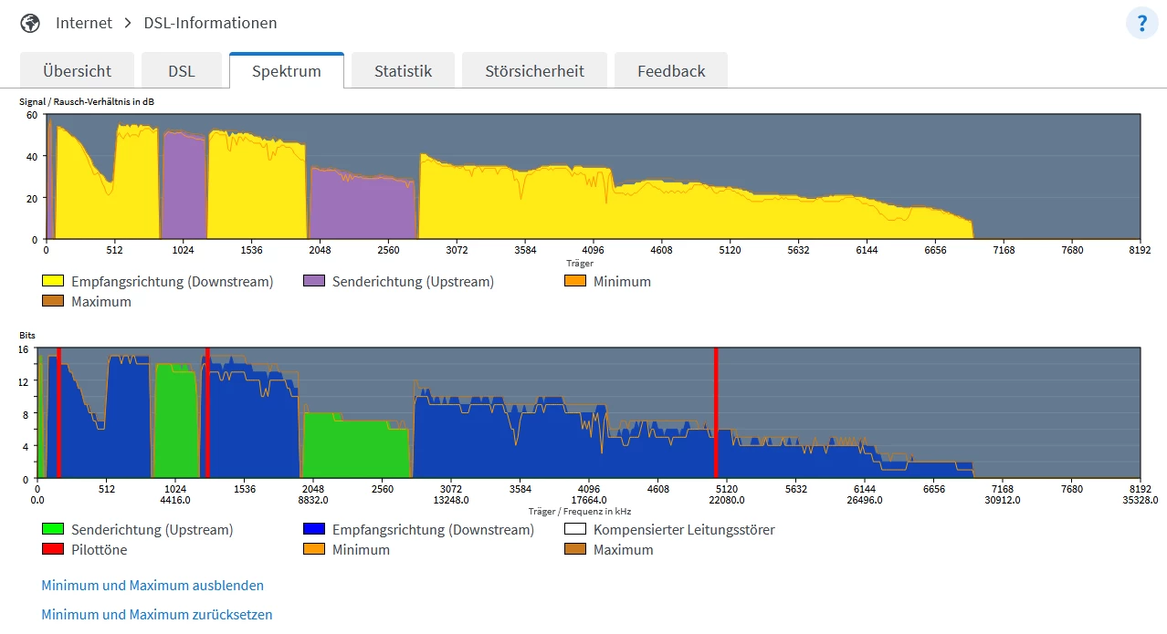Click the 30912.0 frequency value
Screen dimensions: 1167x634
[1003, 500]
